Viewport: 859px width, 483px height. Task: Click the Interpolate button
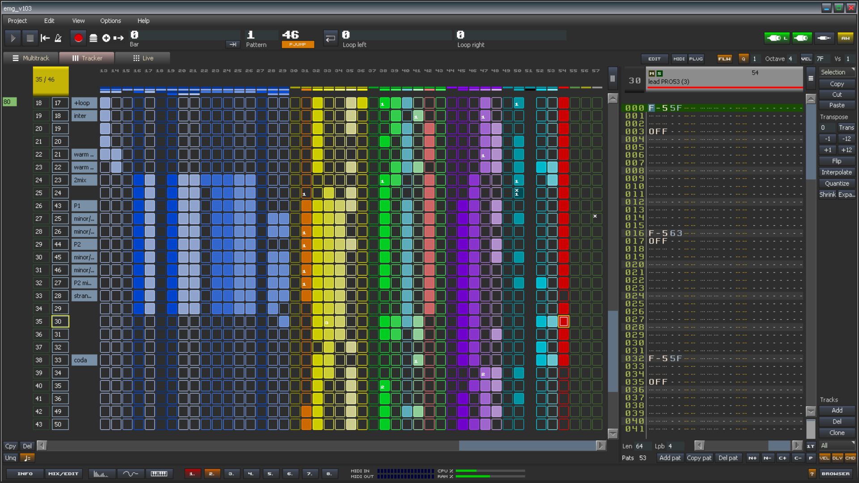(837, 172)
